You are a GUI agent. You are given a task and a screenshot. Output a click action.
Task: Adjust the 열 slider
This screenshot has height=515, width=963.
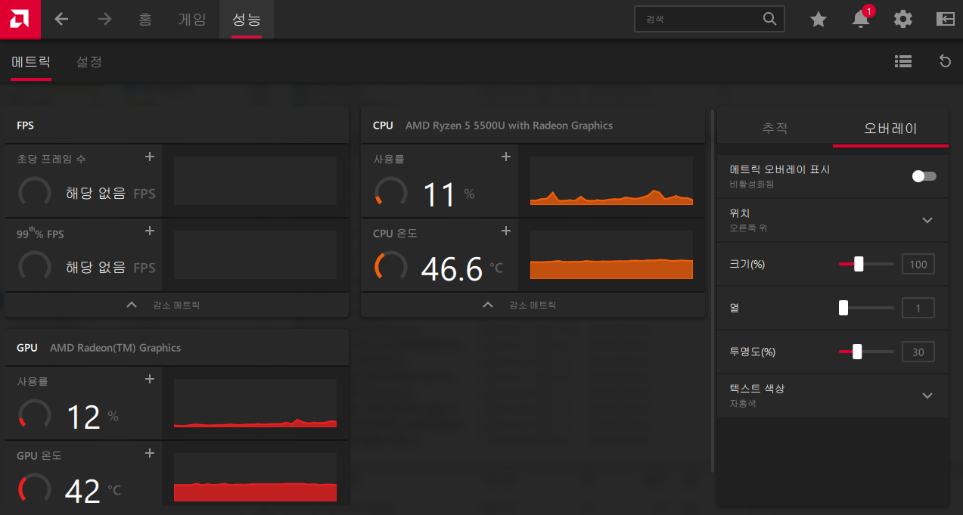(866, 308)
